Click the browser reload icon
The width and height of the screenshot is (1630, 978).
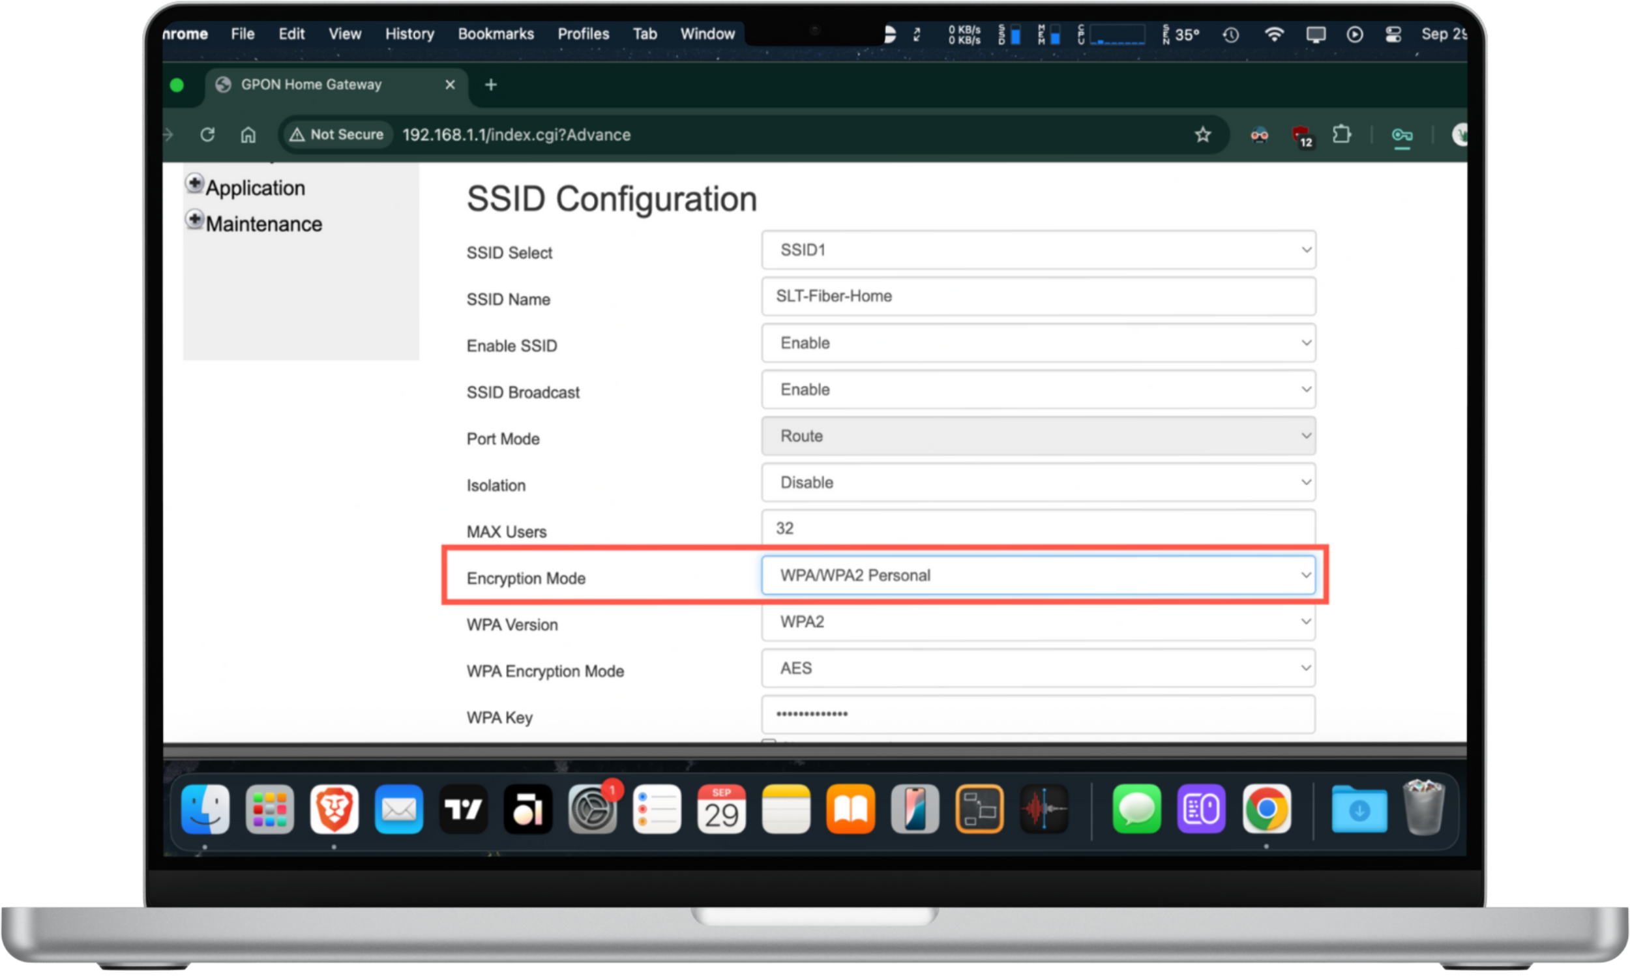pos(207,134)
